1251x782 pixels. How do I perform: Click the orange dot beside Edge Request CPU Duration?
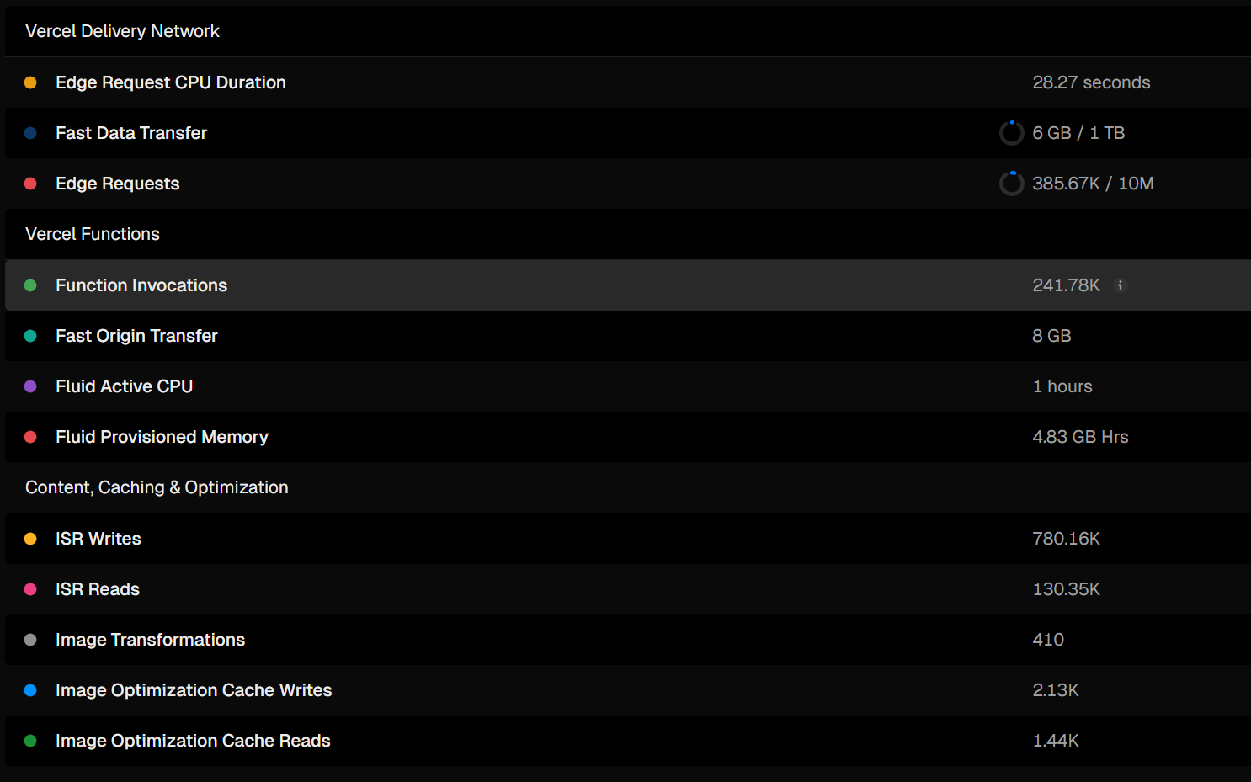tap(30, 82)
